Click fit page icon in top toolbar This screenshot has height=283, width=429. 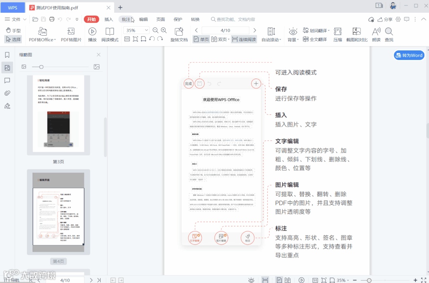click(135, 39)
